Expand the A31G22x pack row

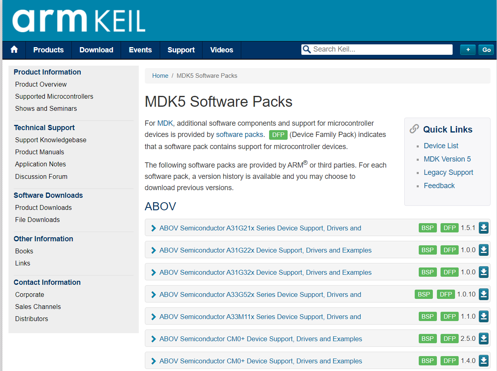(153, 250)
